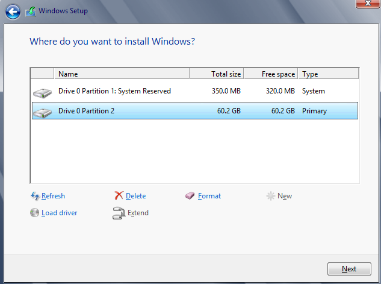Click the pink eraser Format icon
The height and width of the screenshot is (284, 381).
pyautogui.click(x=190, y=195)
